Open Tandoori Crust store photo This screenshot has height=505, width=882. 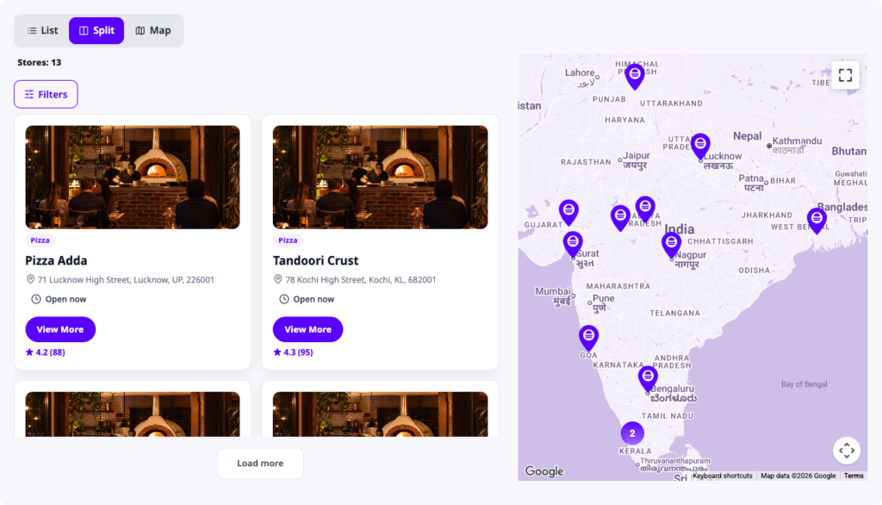pyautogui.click(x=380, y=177)
